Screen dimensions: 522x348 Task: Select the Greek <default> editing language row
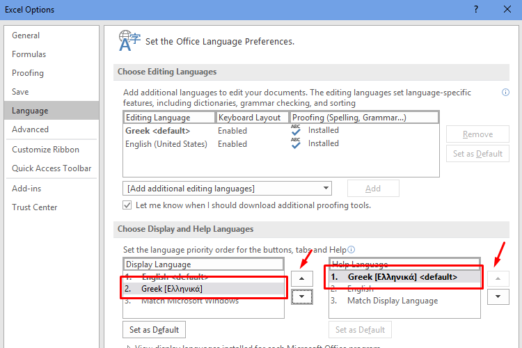281,131
